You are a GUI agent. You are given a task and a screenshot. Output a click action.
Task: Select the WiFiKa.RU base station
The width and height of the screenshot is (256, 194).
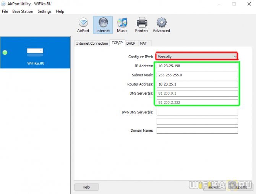pyautogui.click(x=35, y=53)
